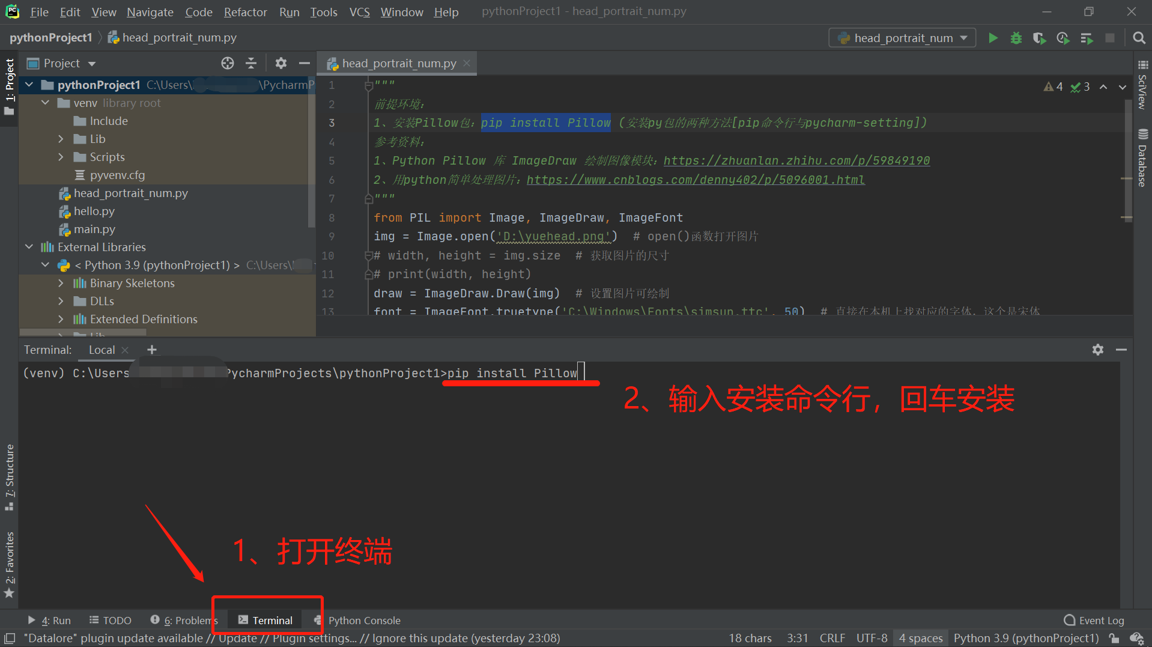Add a new terminal session with plus
Image resolution: width=1152 pixels, height=647 pixels.
[151, 349]
